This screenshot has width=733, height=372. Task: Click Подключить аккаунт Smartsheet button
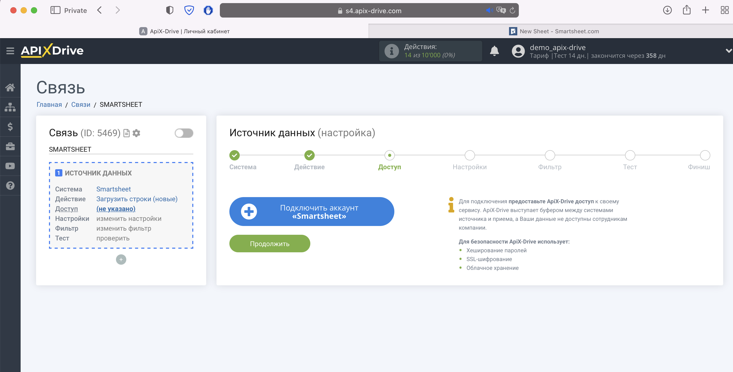[312, 212]
